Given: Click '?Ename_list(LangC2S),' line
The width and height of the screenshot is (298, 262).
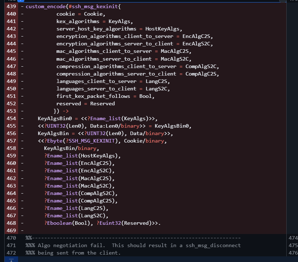Looking at the screenshot, I should (76, 208).
